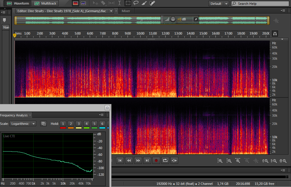
Task: Toggle the HUD pin button
Action: (196, 19)
